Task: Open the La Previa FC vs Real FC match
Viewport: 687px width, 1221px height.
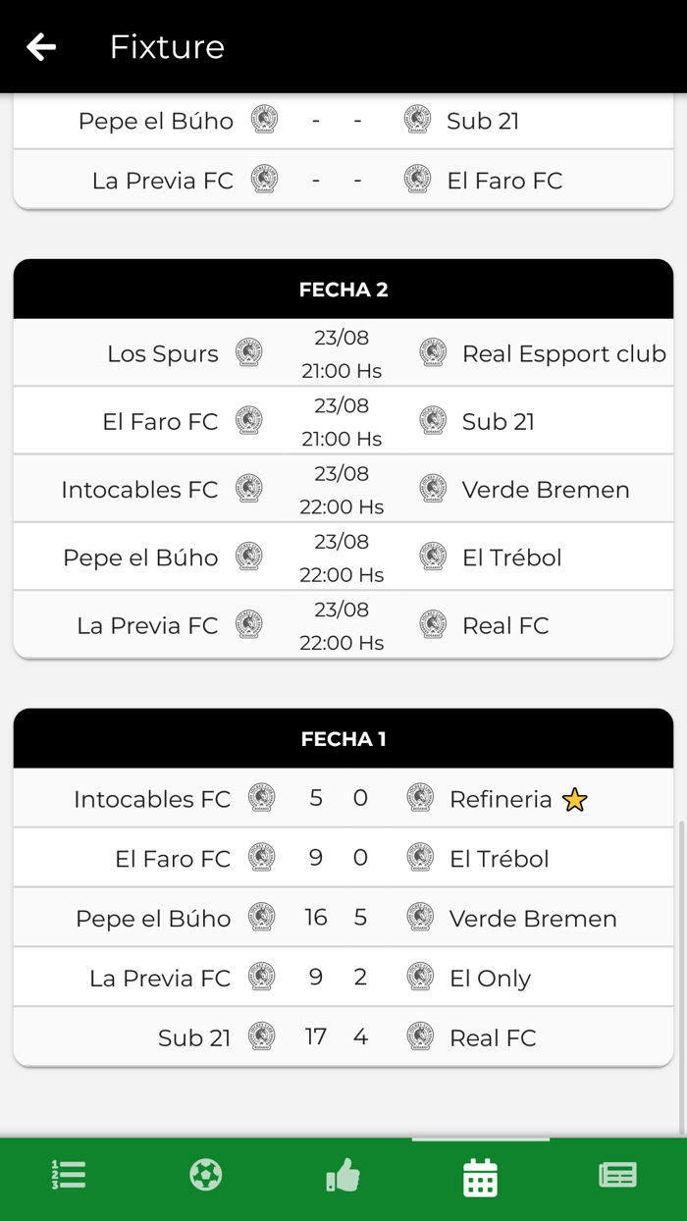Action: coord(343,624)
